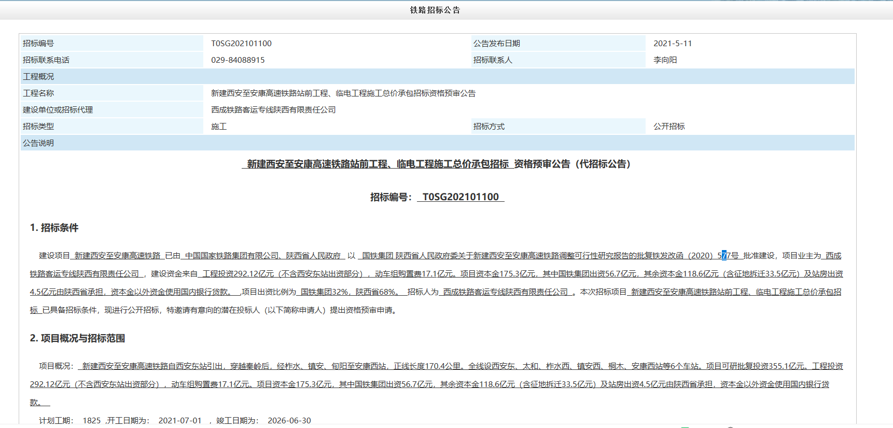Click the heading 1. 招标条件
The width and height of the screenshot is (893, 428).
point(54,228)
